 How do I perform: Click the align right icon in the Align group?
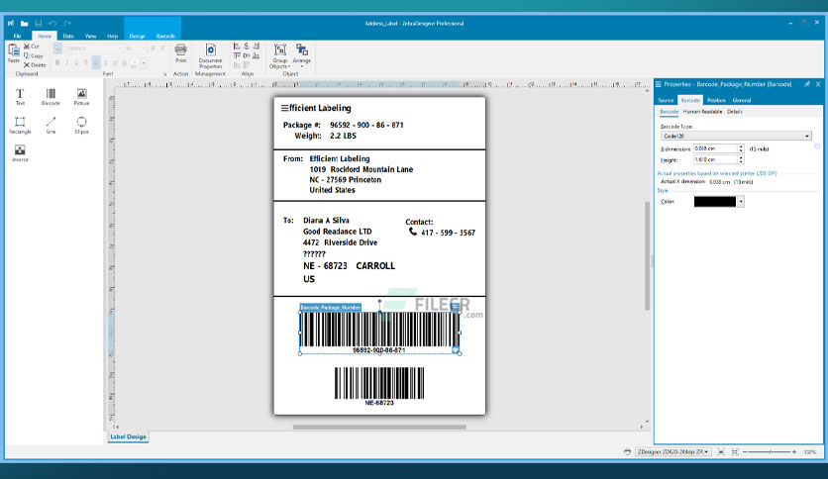pyautogui.click(x=257, y=47)
